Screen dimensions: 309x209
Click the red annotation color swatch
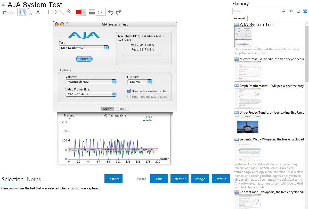click(x=79, y=12)
